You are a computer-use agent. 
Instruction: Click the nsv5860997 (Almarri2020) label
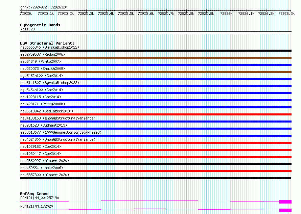click(x=45, y=161)
